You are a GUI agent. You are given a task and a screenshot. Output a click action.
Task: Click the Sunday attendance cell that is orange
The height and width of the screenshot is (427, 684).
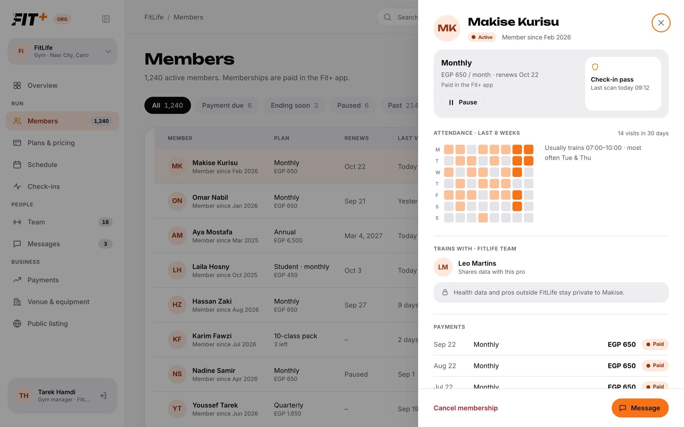(x=483, y=218)
